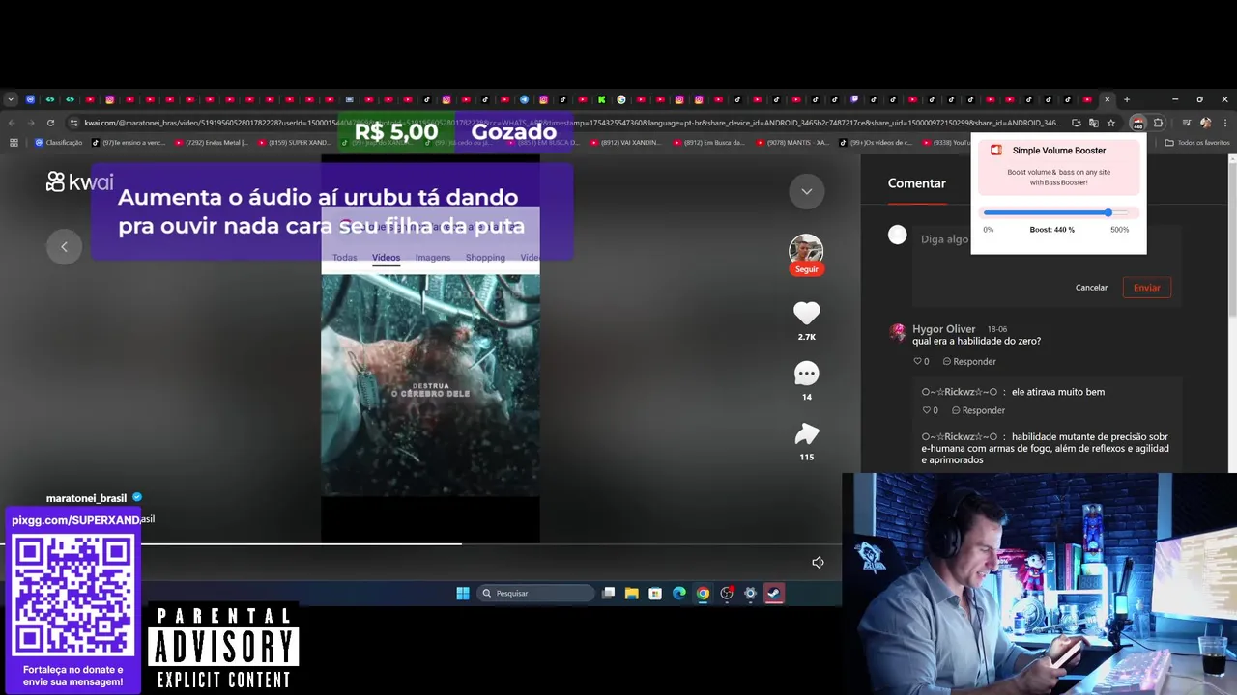Open the maratonei_brasil username link
1237x695 pixels.
(x=86, y=498)
